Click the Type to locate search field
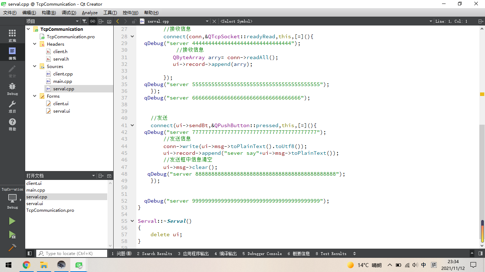The height and width of the screenshot is (272, 485). [x=72, y=254]
